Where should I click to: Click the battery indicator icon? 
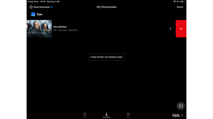click(x=183, y=1)
